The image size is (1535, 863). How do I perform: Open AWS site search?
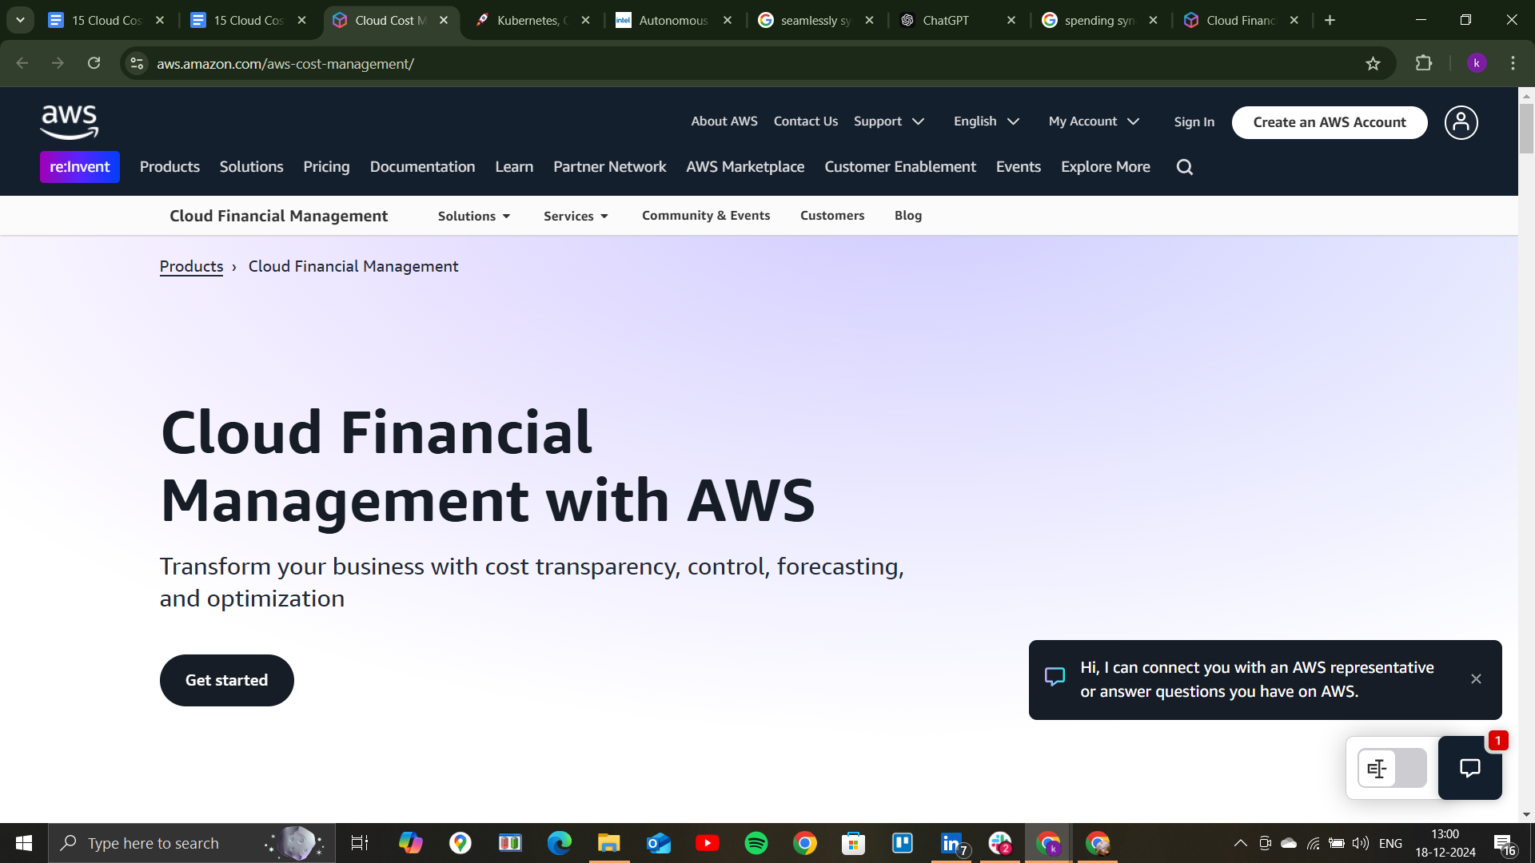point(1184,166)
